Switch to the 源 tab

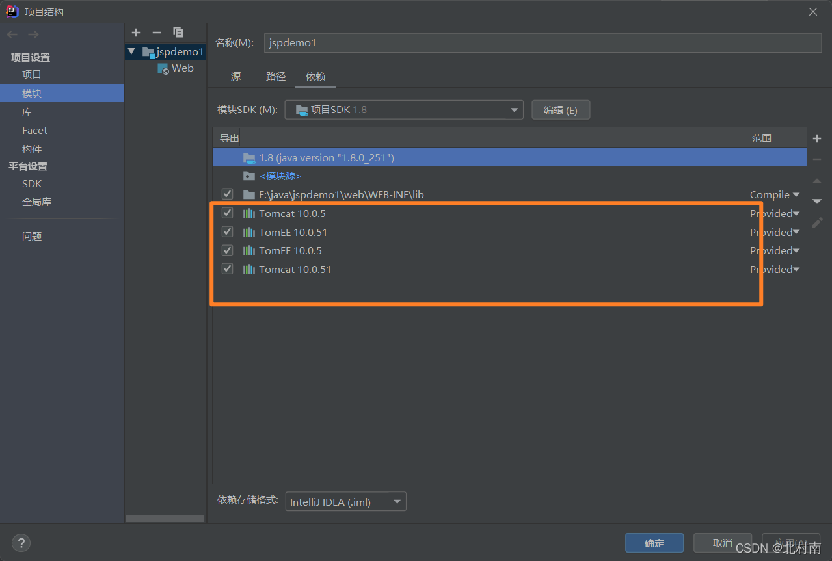(235, 76)
